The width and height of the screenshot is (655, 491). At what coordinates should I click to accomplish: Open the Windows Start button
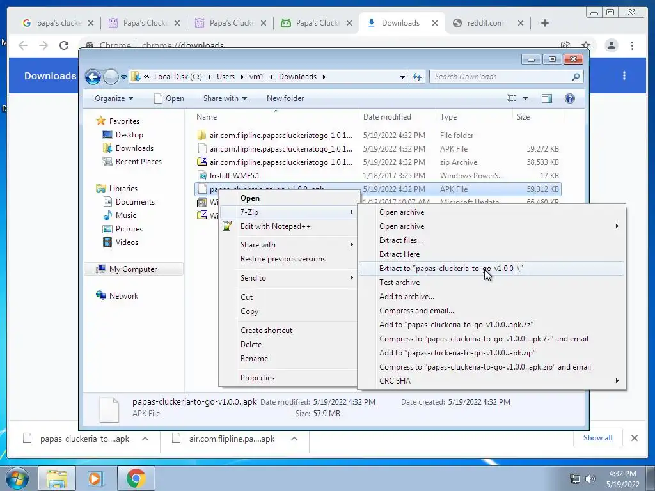pyautogui.click(x=17, y=478)
